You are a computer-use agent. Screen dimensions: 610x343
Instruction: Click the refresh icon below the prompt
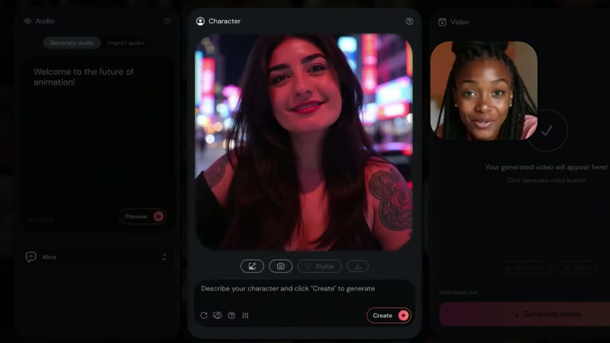coord(204,315)
